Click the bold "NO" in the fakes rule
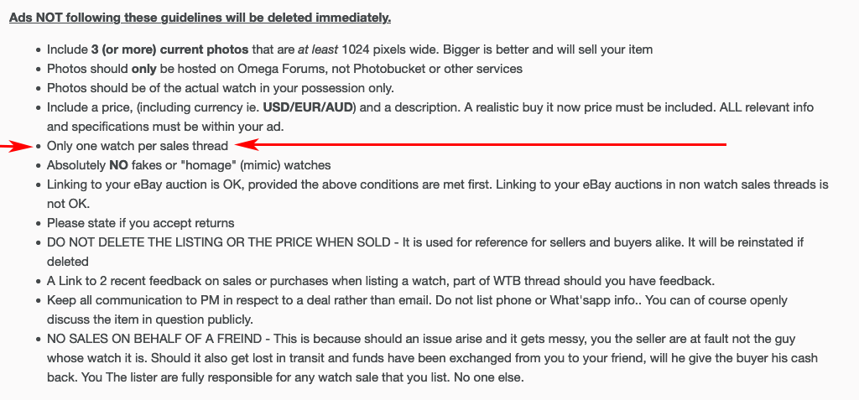859x400 pixels. (117, 165)
